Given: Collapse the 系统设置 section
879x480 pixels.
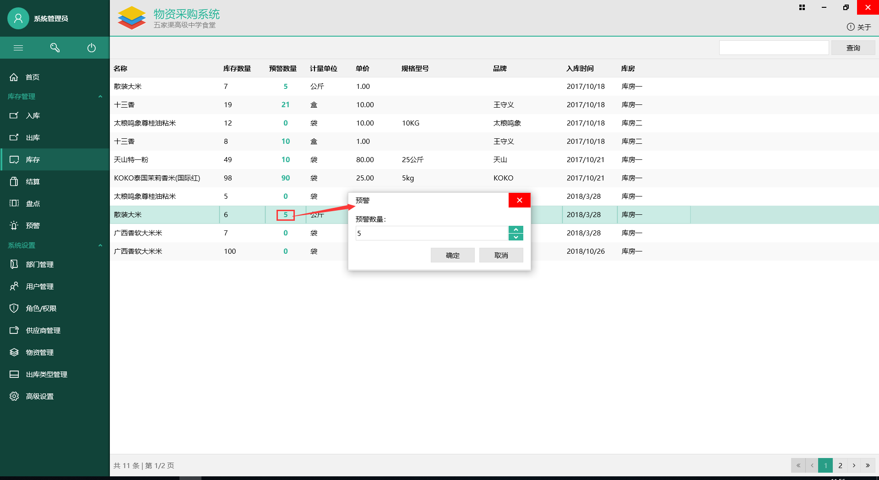Looking at the screenshot, I should [100, 245].
